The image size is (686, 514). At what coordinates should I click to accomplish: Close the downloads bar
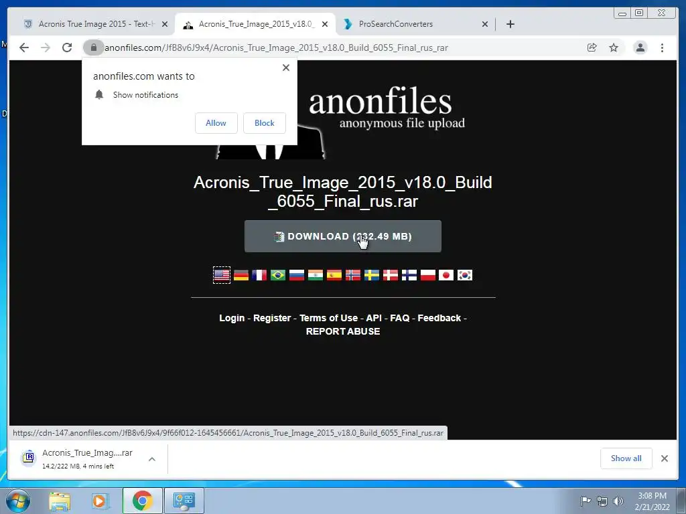tap(664, 458)
